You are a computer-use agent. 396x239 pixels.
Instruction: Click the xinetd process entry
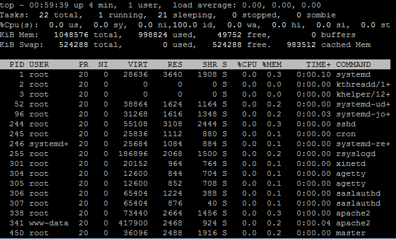[x=195, y=163]
